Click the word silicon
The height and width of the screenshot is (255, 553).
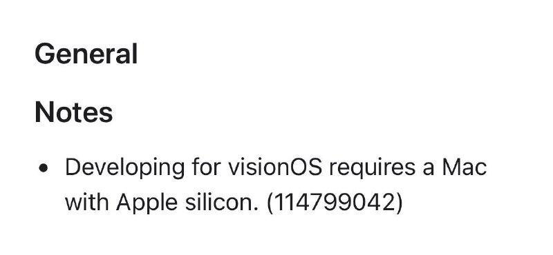216,202
